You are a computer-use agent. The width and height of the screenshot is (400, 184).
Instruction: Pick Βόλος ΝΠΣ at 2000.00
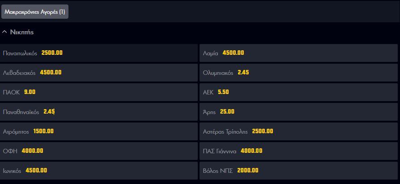point(299,170)
